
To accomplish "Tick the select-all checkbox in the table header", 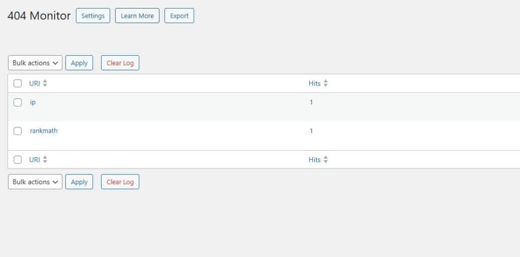I will click(x=18, y=84).
